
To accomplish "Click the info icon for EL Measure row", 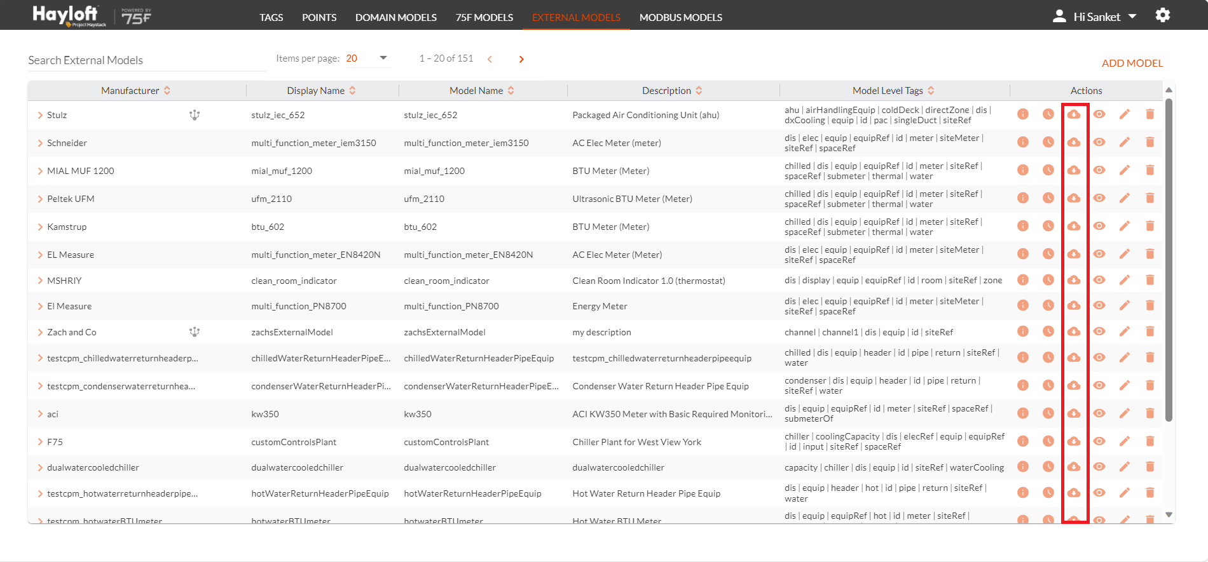I will coord(1023,254).
